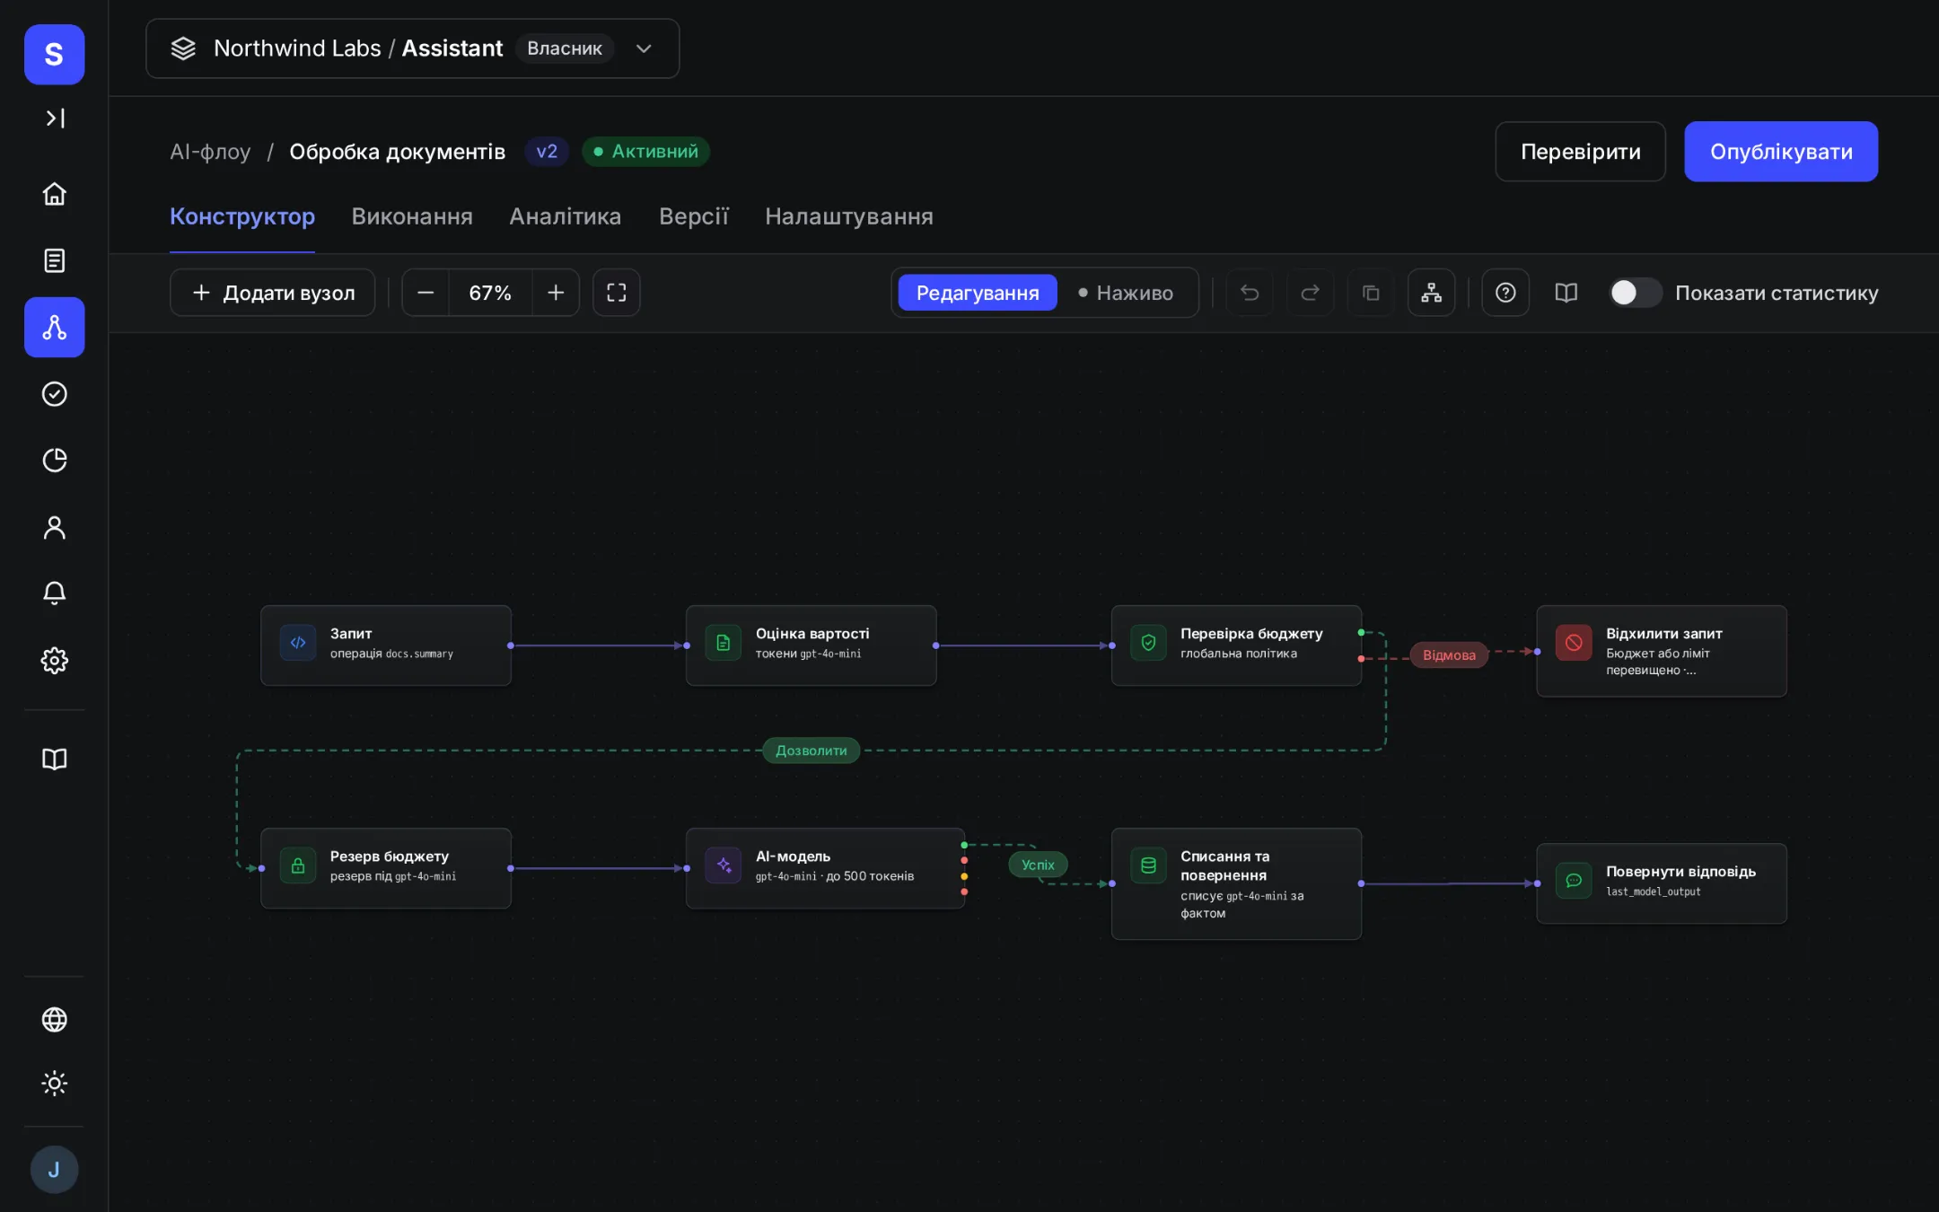Switch to Наживо mode
Image resolution: width=1939 pixels, height=1212 pixels.
[x=1126, y=293]
